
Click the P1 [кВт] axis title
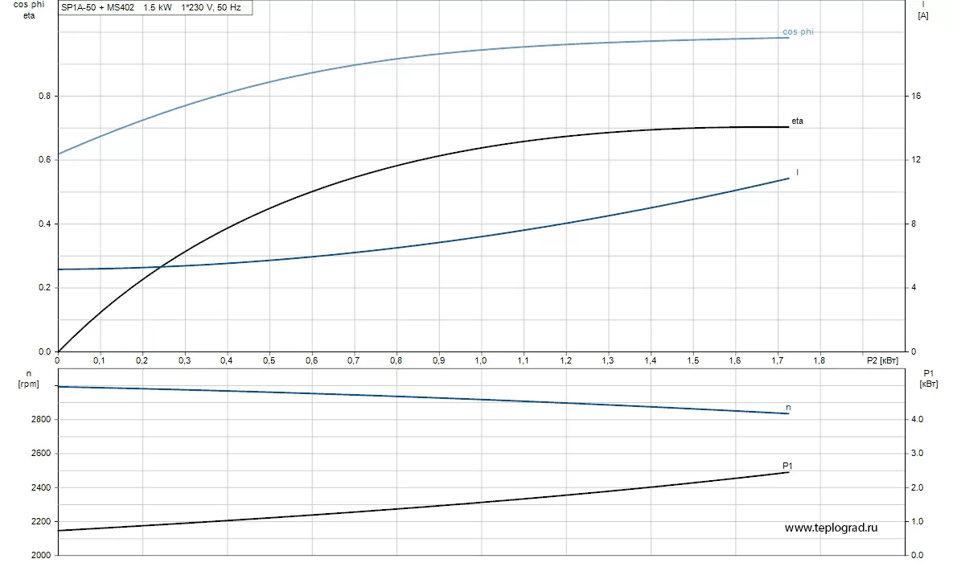[x=929, y=379]
